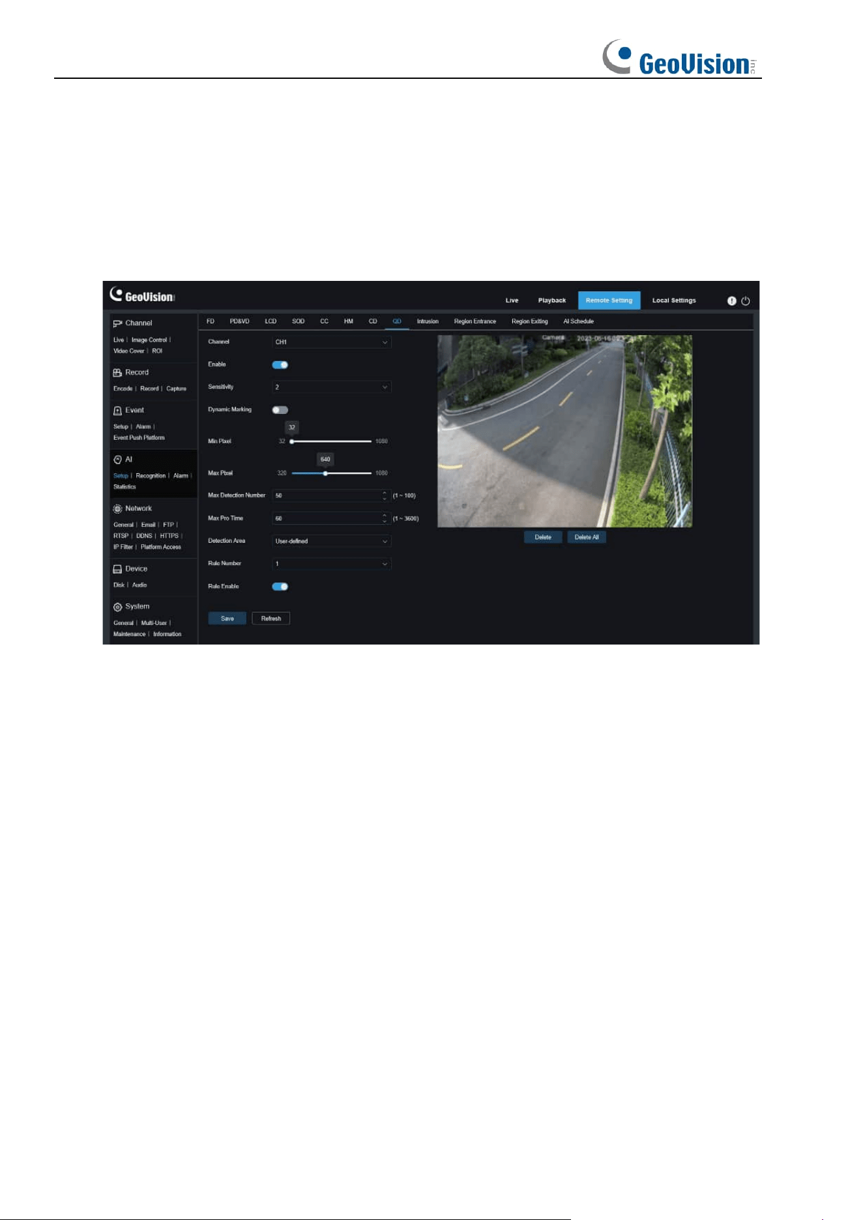The height and width of the screenshot is (1220, 863).
Task: Click the Network globe icon
Action: pos(117,508)
